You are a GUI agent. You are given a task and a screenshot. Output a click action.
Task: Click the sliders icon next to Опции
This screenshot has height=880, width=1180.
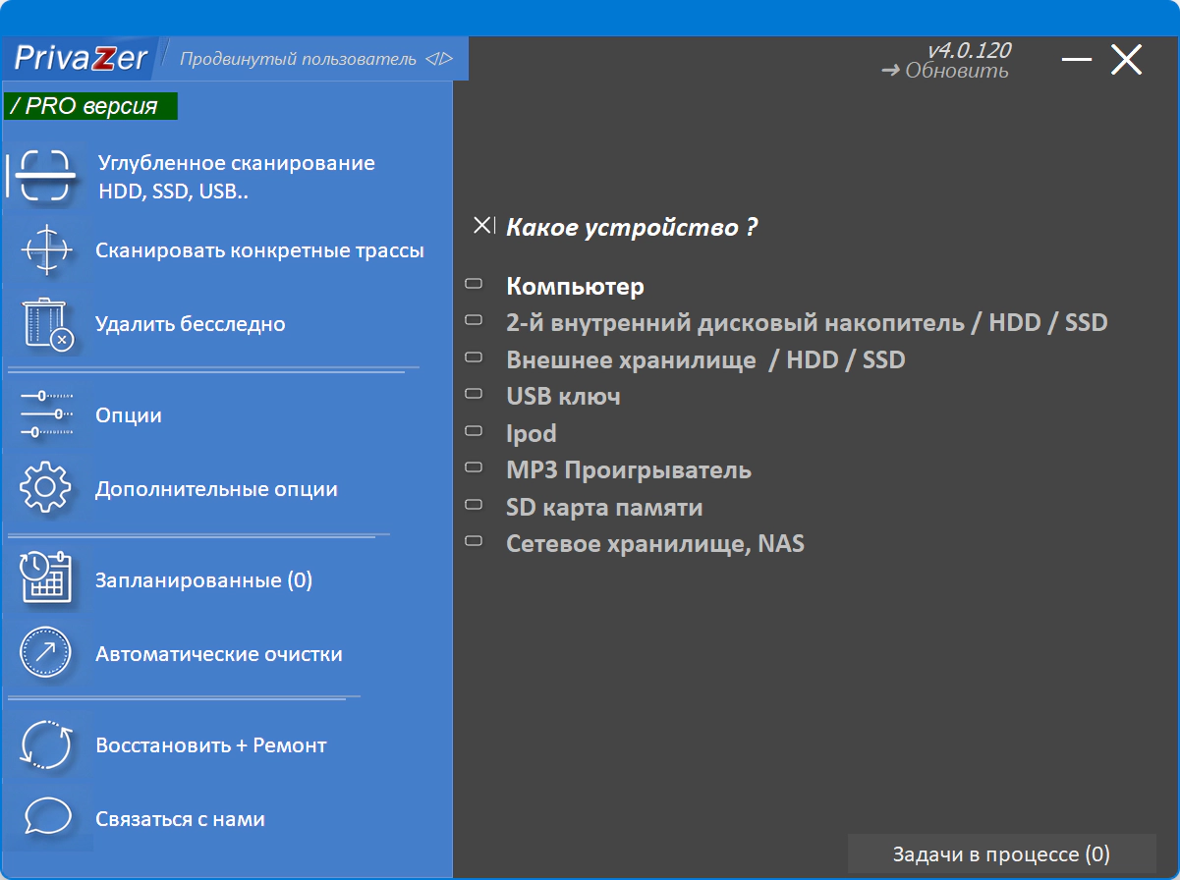[46, 415]
